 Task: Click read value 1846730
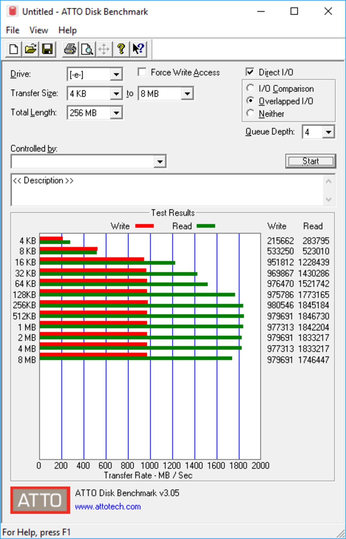click(314, 316)
